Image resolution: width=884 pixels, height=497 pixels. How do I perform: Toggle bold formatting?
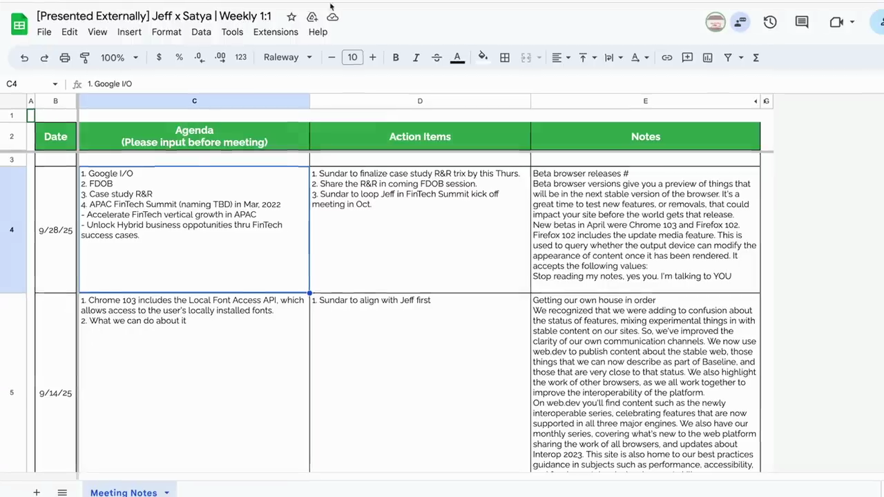coord(396,57)
